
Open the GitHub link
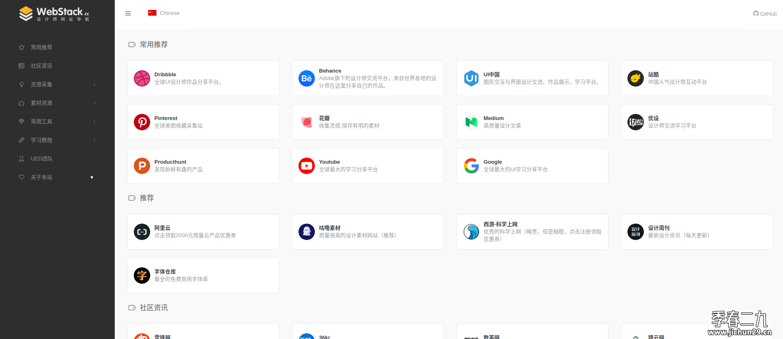[765, 14]
